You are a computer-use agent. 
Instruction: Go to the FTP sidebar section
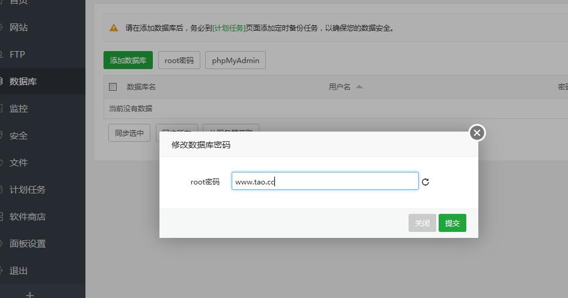17,55
